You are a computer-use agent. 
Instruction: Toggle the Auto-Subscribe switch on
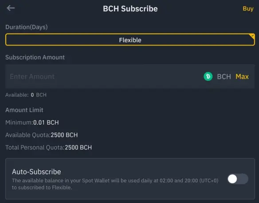(238, 179)
